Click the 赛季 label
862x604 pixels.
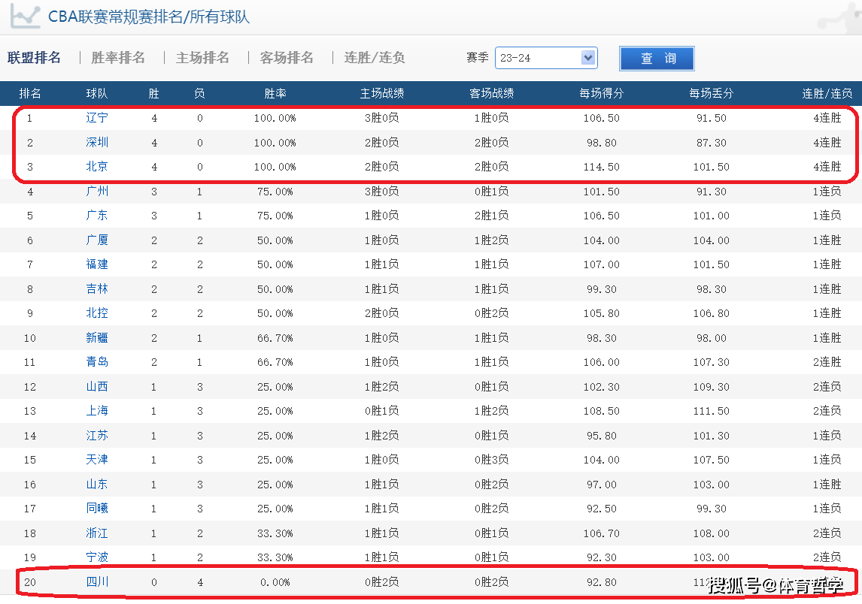tap(477, 58)
